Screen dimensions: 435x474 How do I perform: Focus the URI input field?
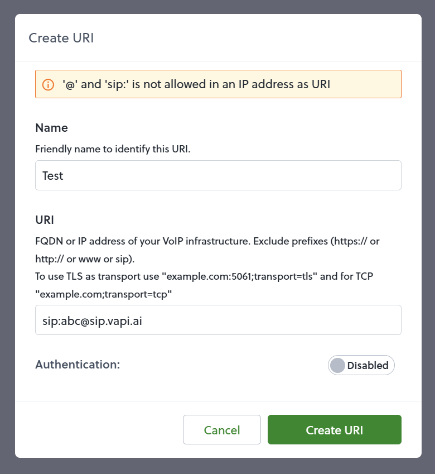pyautogui.click(x=218, y=320)
